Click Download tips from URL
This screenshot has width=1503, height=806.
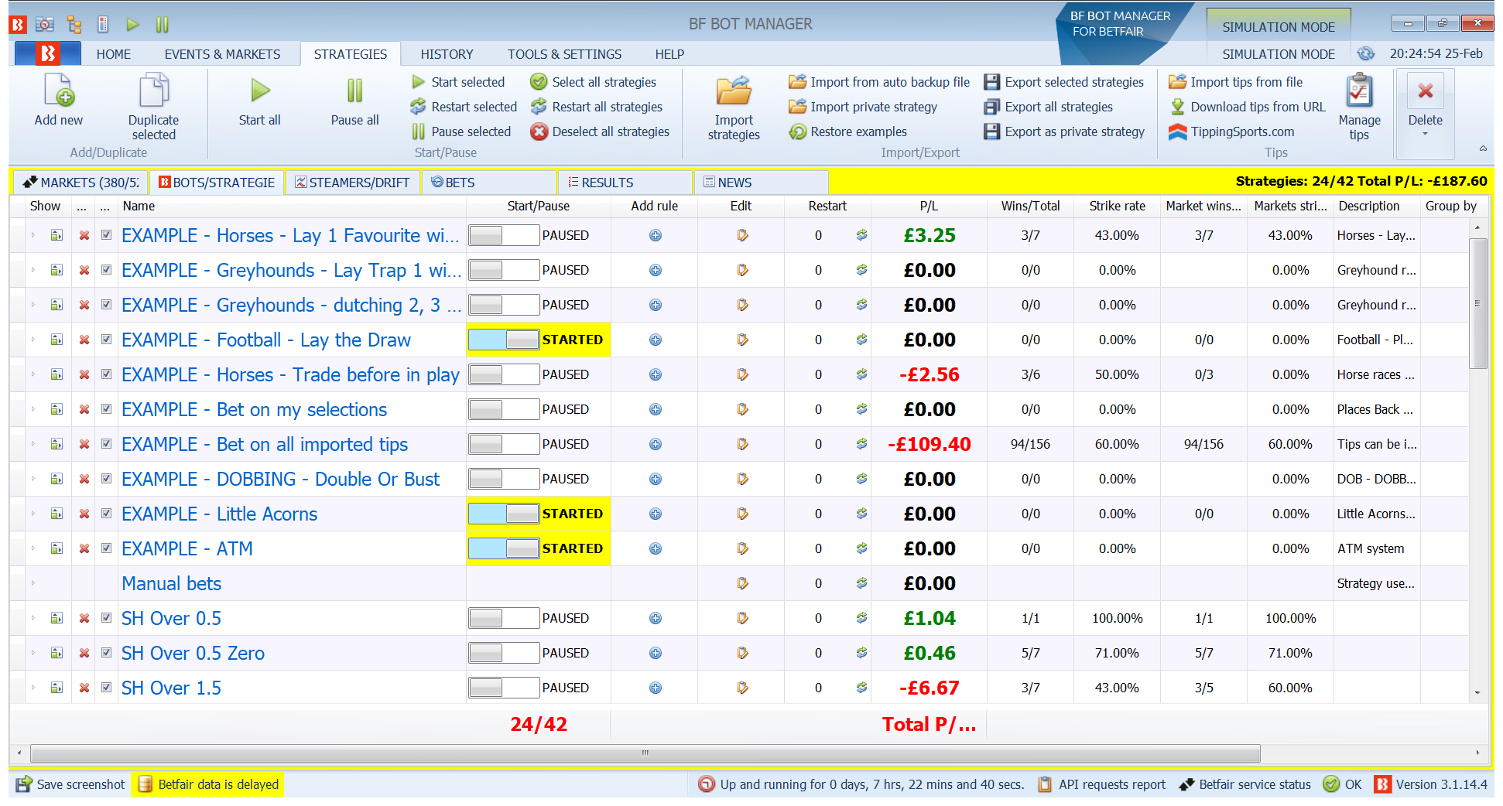point(1248,107)
